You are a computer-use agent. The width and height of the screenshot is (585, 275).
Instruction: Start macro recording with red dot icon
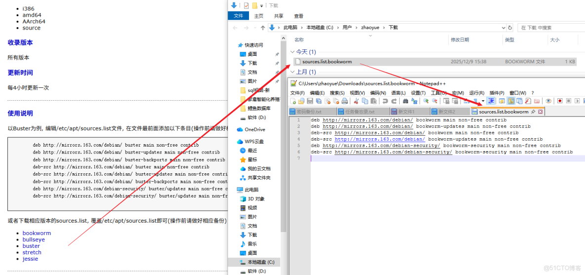coord(560,101)
